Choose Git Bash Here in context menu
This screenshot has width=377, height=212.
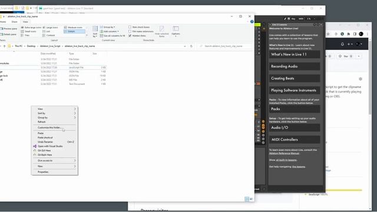click(x=45, y=155)
